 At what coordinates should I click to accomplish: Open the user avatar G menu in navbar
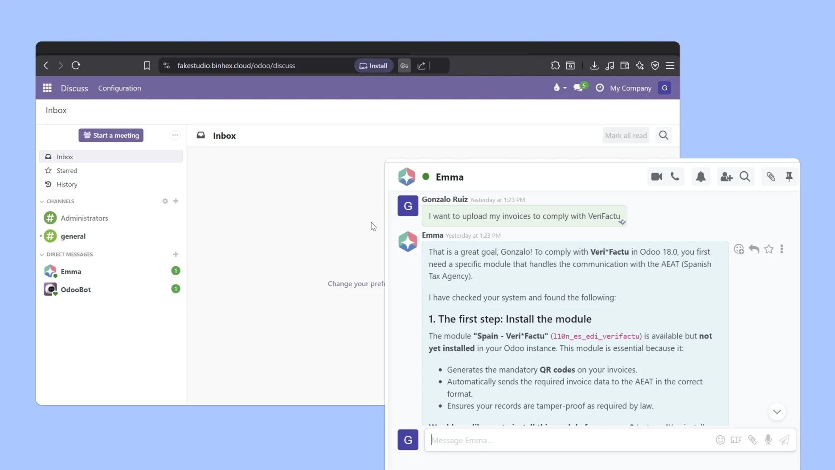(664, 88)
